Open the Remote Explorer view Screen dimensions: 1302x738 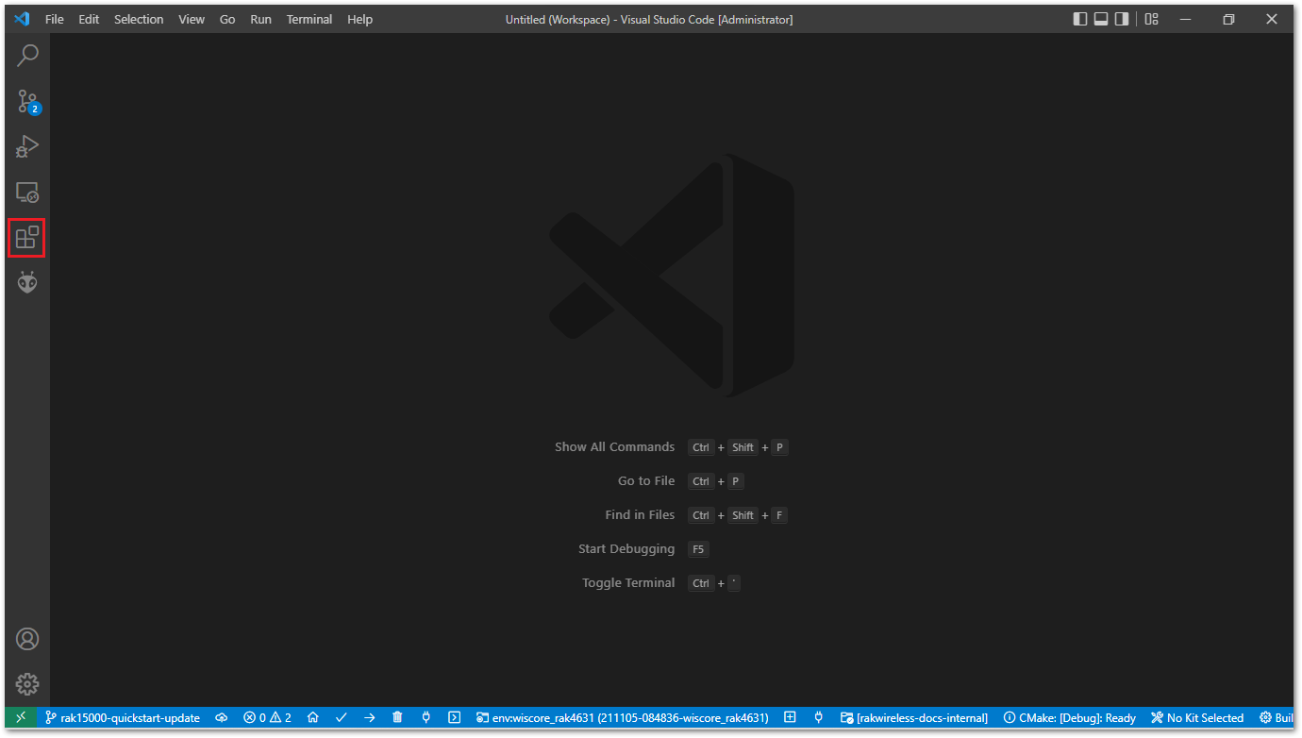[28, 193]
